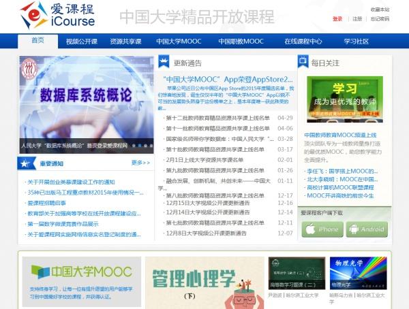
Task: Select the second carousel dot on the banner
Action: (140, 146)
